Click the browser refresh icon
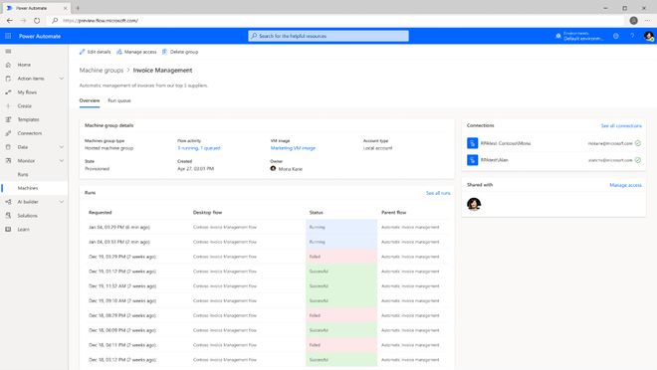The width and height of the screenshot is (657, 370). 37,21
